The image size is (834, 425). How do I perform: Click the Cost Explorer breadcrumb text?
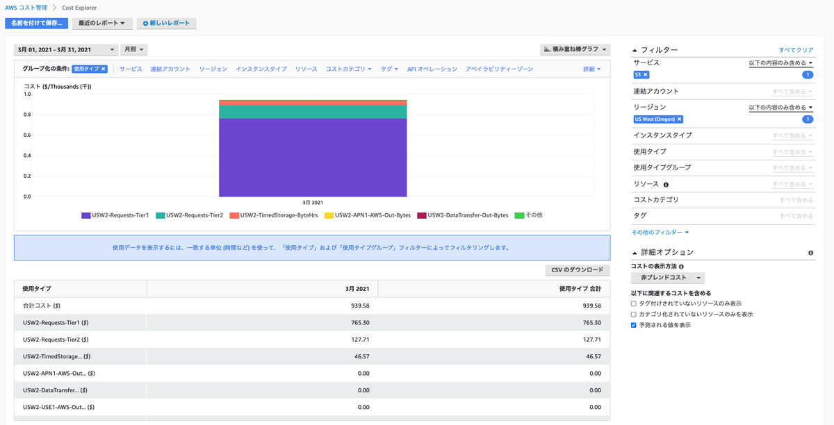(x=80, y=8)
